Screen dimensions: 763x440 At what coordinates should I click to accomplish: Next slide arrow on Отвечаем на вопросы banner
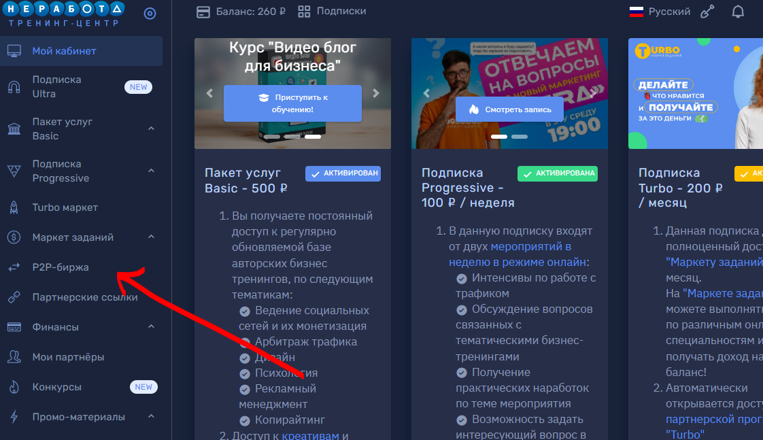593,93
